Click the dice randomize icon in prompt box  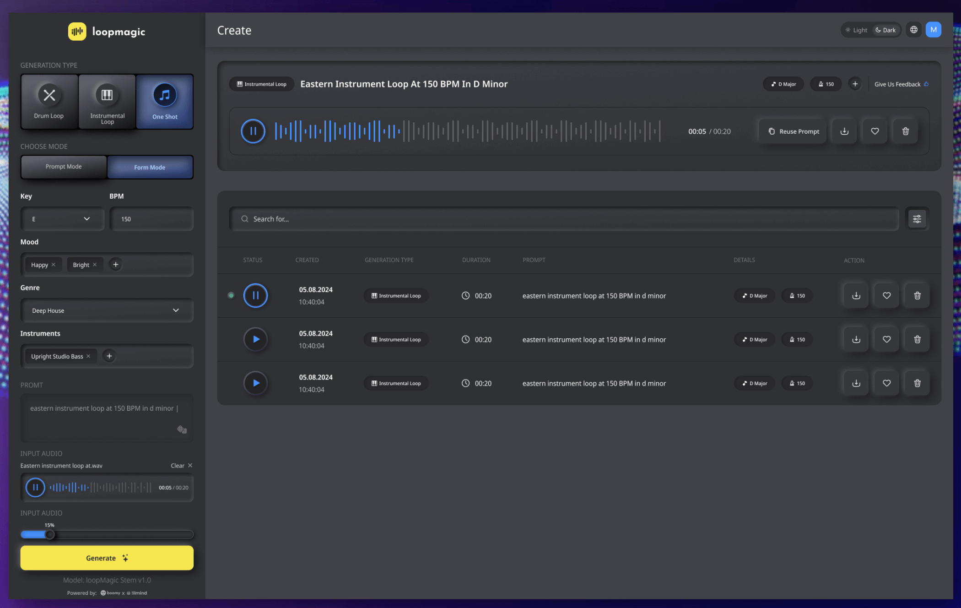pyautogui.click(x=182, y=429)
